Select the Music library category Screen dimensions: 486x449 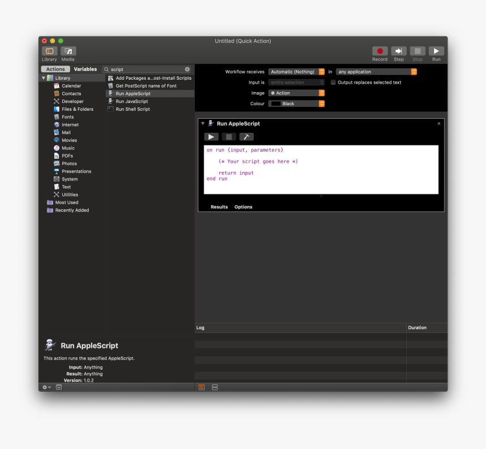[x=68, y=148]
